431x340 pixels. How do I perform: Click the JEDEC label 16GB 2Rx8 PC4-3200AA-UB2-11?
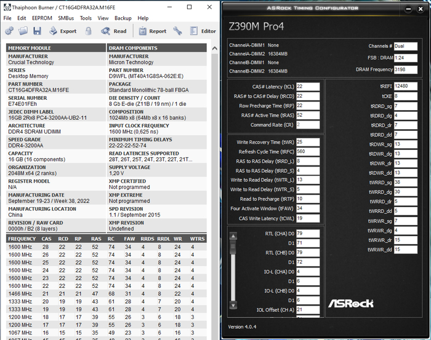47,118
